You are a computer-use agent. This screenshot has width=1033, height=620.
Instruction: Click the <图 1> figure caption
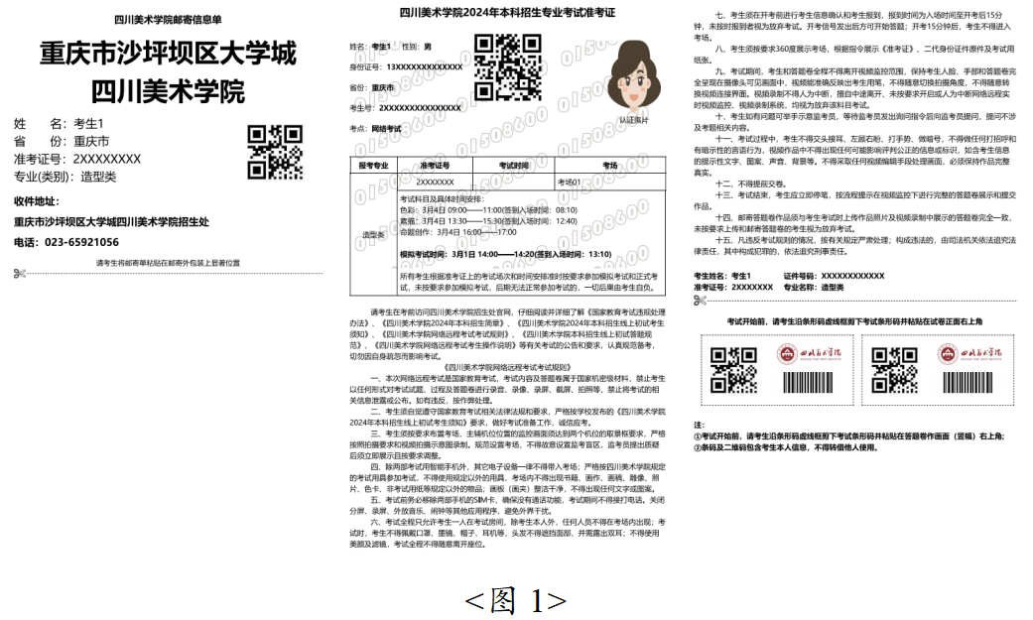coord(516,600)
